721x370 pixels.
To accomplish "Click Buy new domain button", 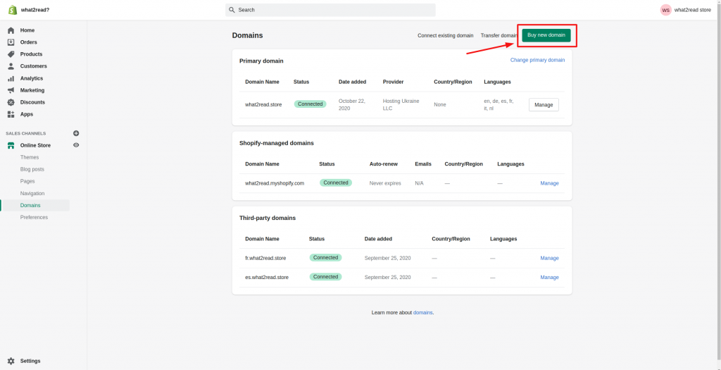I will point(546,35).
